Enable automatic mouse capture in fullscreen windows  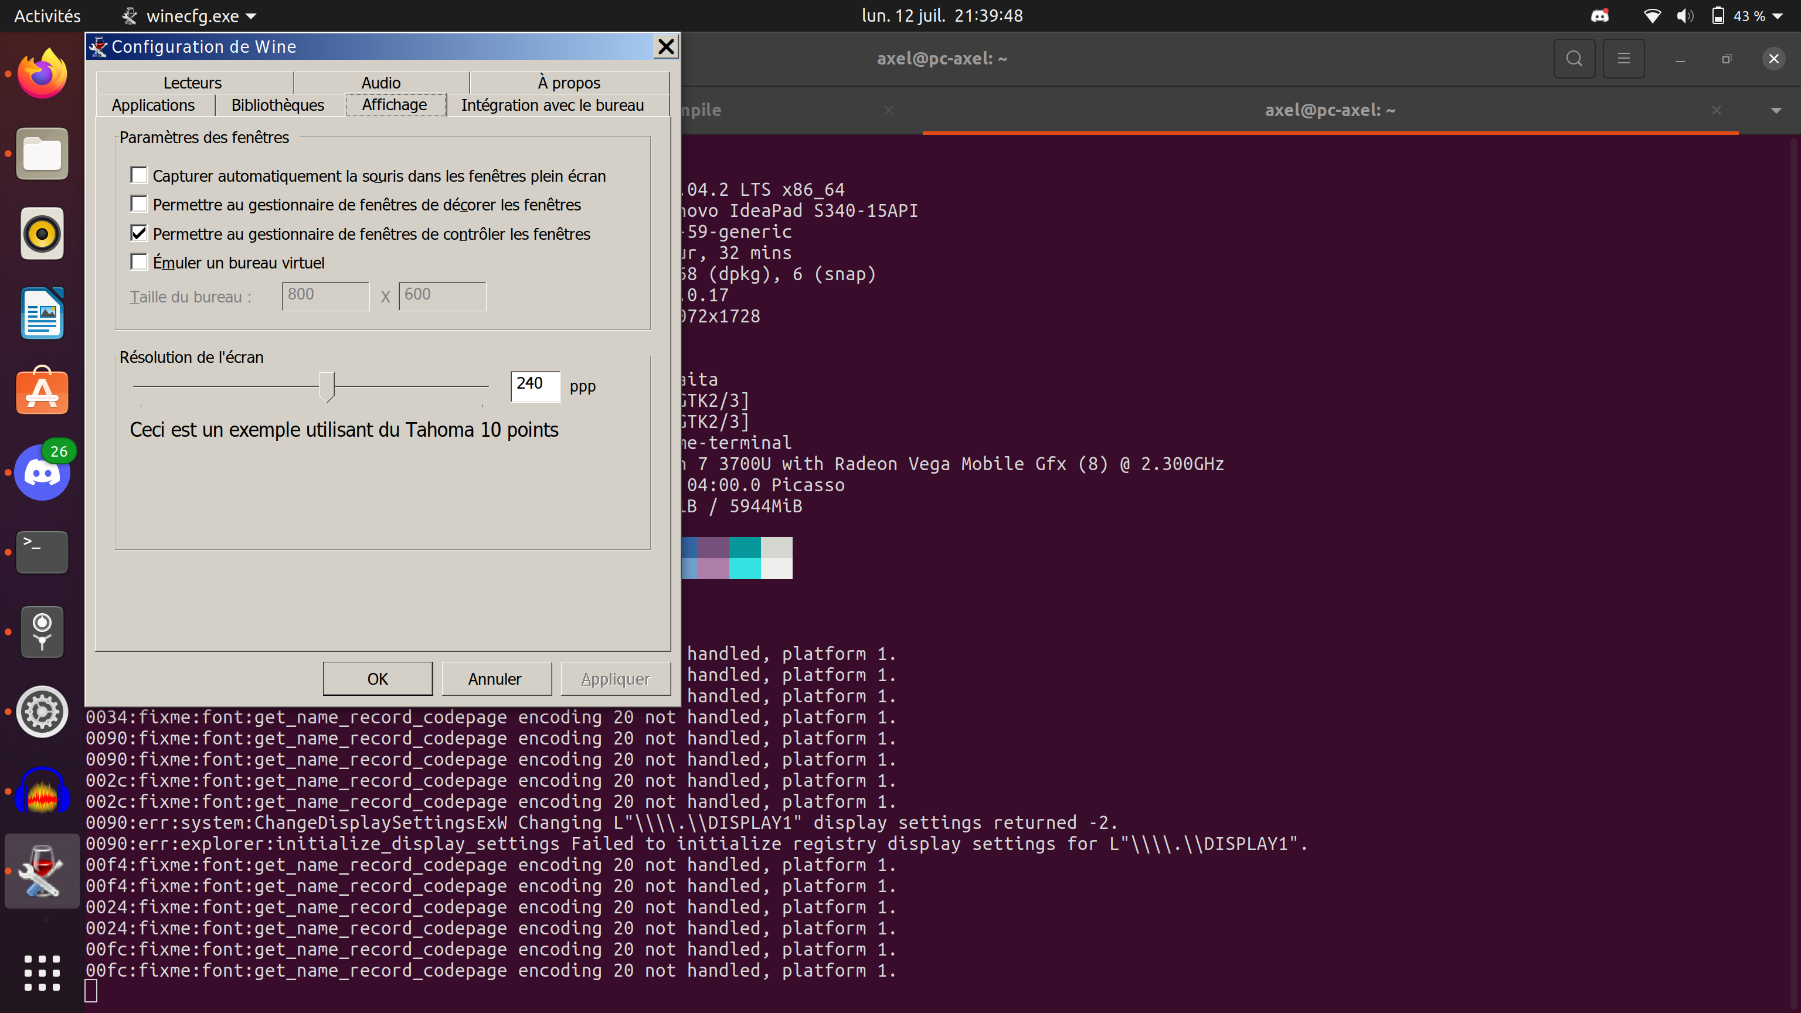click(x=139, y=175)
